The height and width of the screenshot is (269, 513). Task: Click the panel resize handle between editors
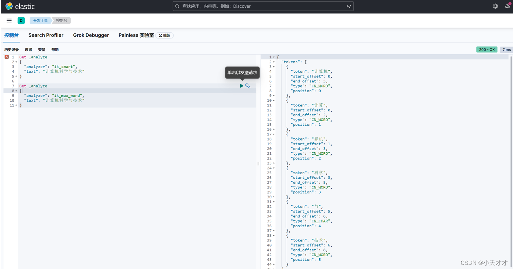tap(258, 164)
